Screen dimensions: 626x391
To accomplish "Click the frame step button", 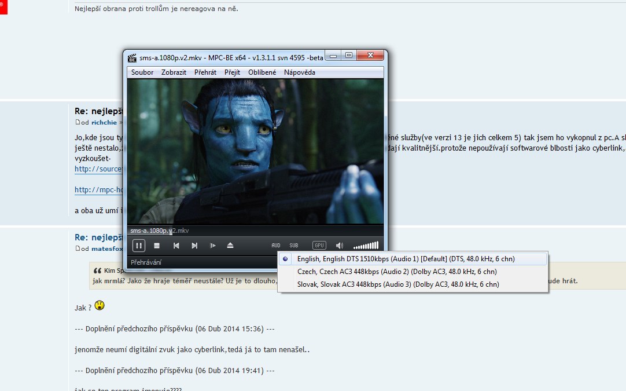I will [x=213, y=246].
